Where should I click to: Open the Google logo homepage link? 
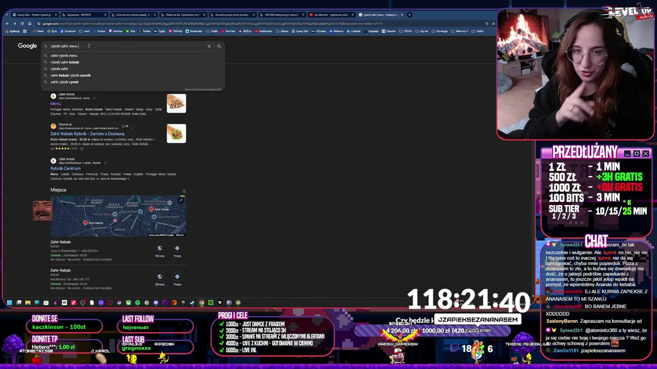(27, 46)
